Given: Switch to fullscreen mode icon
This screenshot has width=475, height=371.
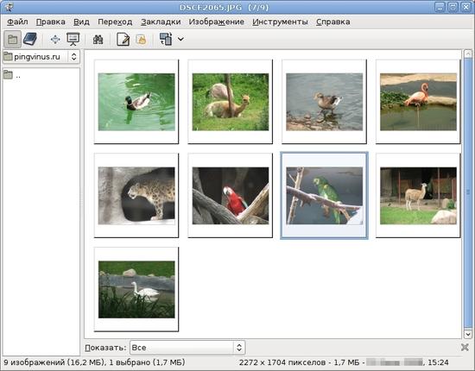Looking at the screenshot, I should (x=55, y=40).
